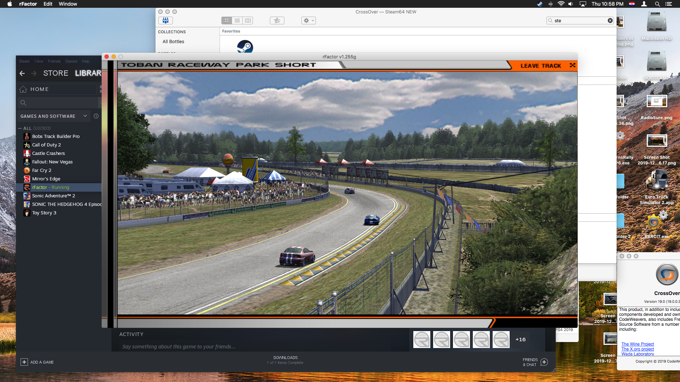The image size is (680, 382).
Task: Click the +16 more friends button
Action: click(x=520, y=340)
